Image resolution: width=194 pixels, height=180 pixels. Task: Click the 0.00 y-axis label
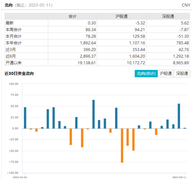tap(15, 129)
